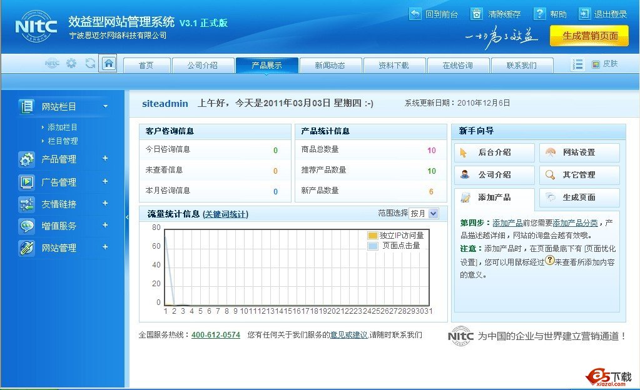
Task: Click the 网站管理 pen icon
Action: click(26, 247)
